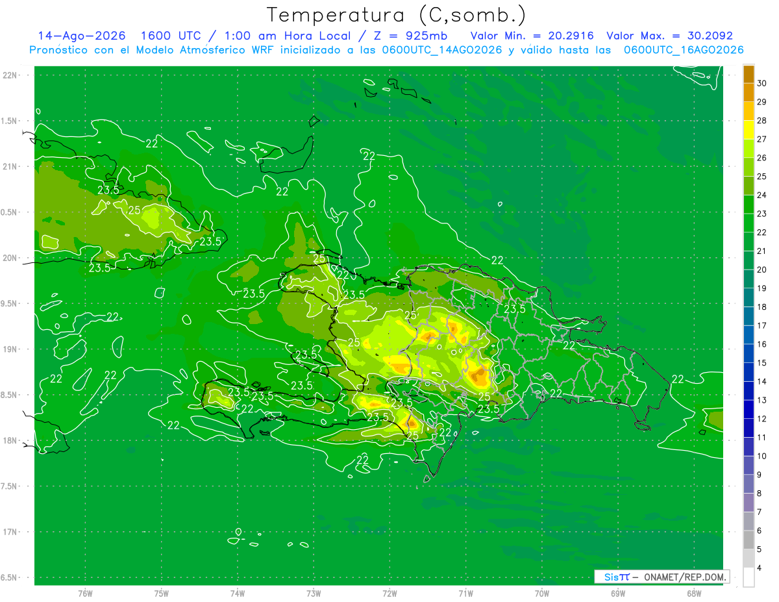
Task: Click the "27" value on the color legend
Action: (x=762, y=139)
